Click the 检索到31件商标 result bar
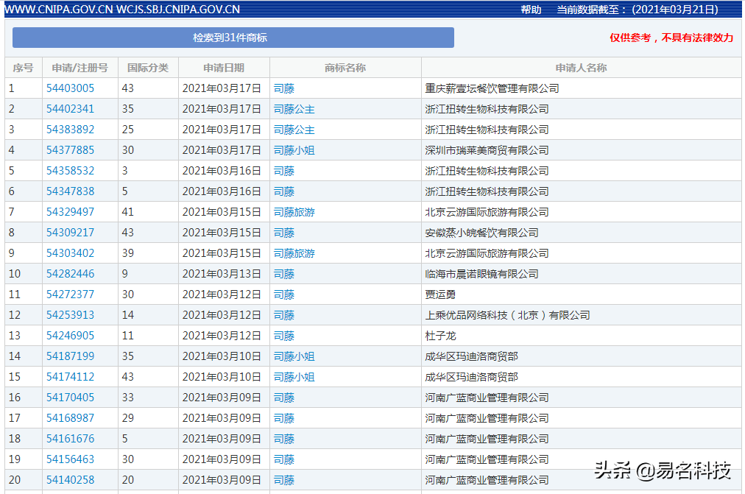Image resolution: width=745 pixels, height=494 pixels. (x=233, y=38)
